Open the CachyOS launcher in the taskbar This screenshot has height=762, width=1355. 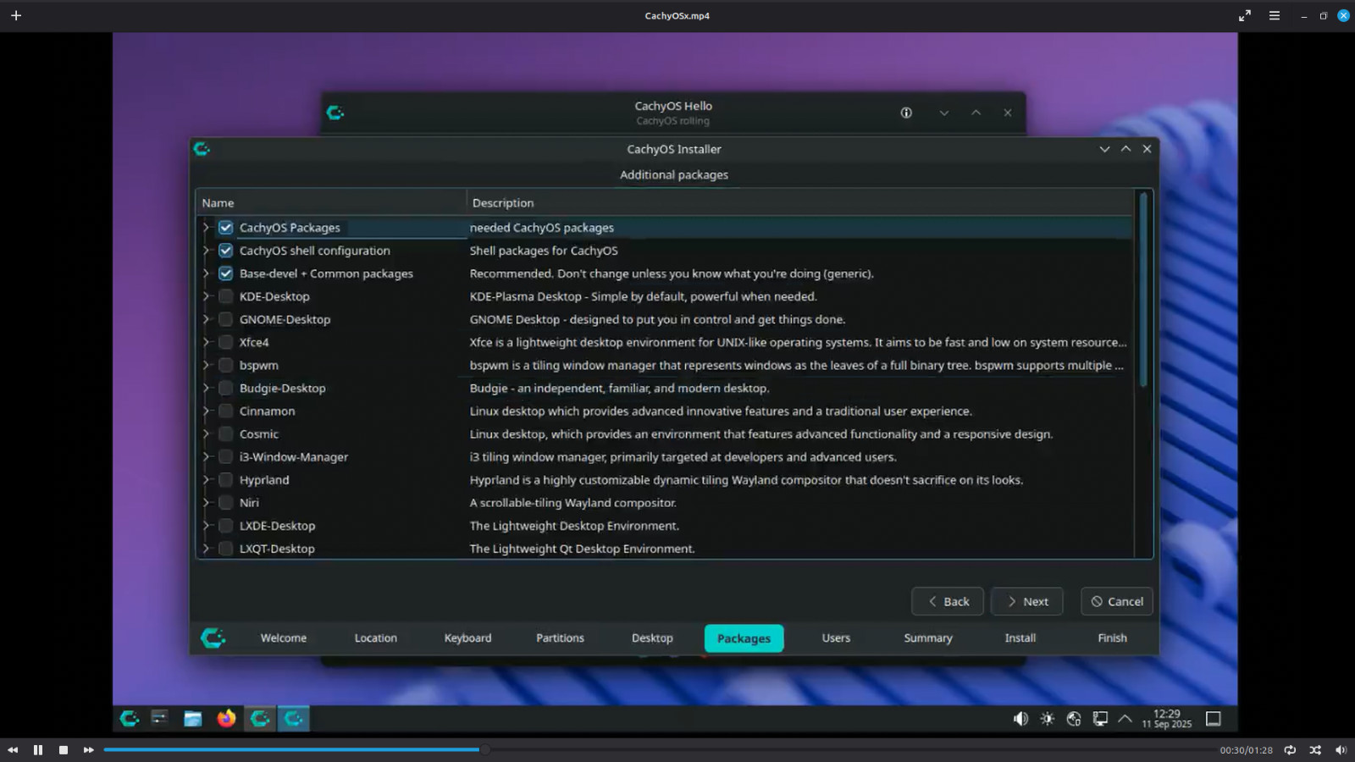pyautogui.click(x=130, y=719)
